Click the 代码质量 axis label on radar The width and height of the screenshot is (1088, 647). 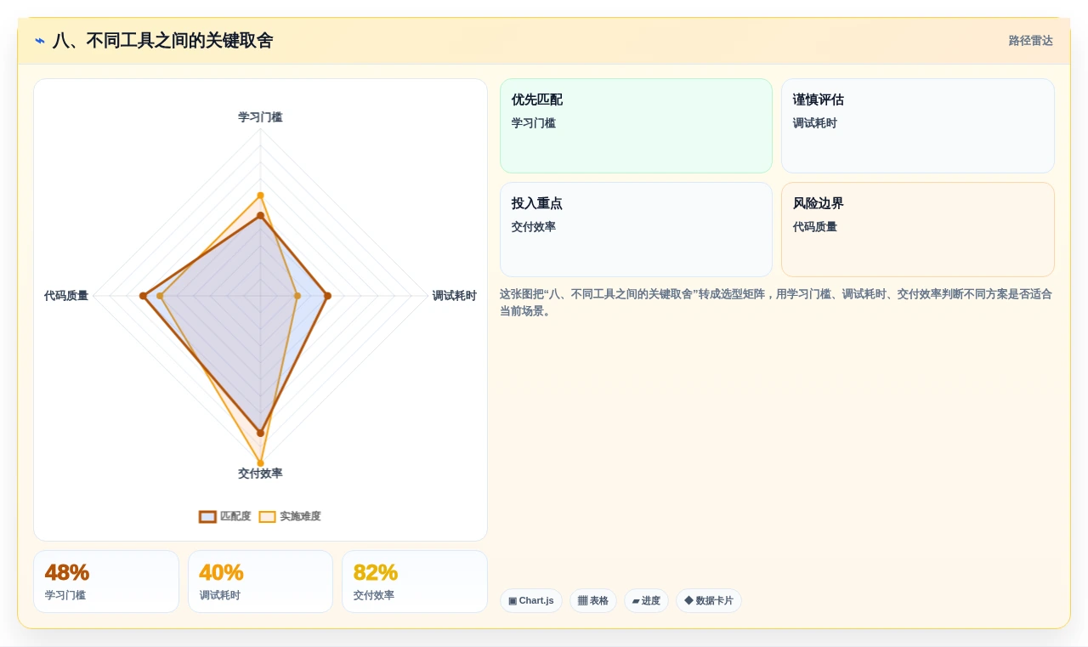click(66, 296)
